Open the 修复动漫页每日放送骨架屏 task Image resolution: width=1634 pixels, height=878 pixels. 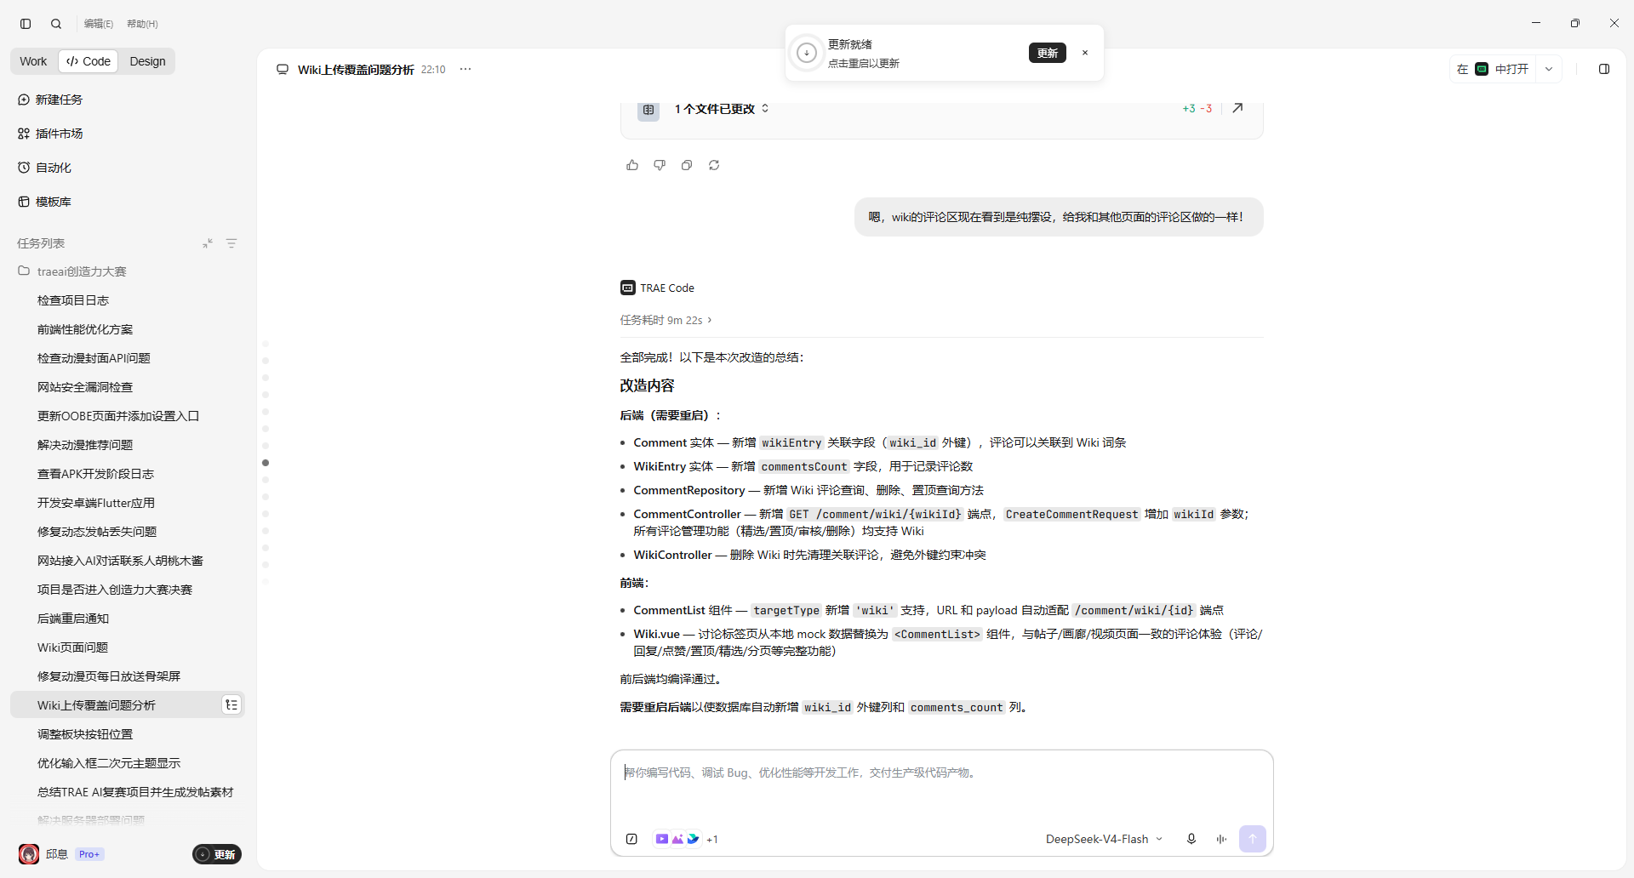pos(128,676)
